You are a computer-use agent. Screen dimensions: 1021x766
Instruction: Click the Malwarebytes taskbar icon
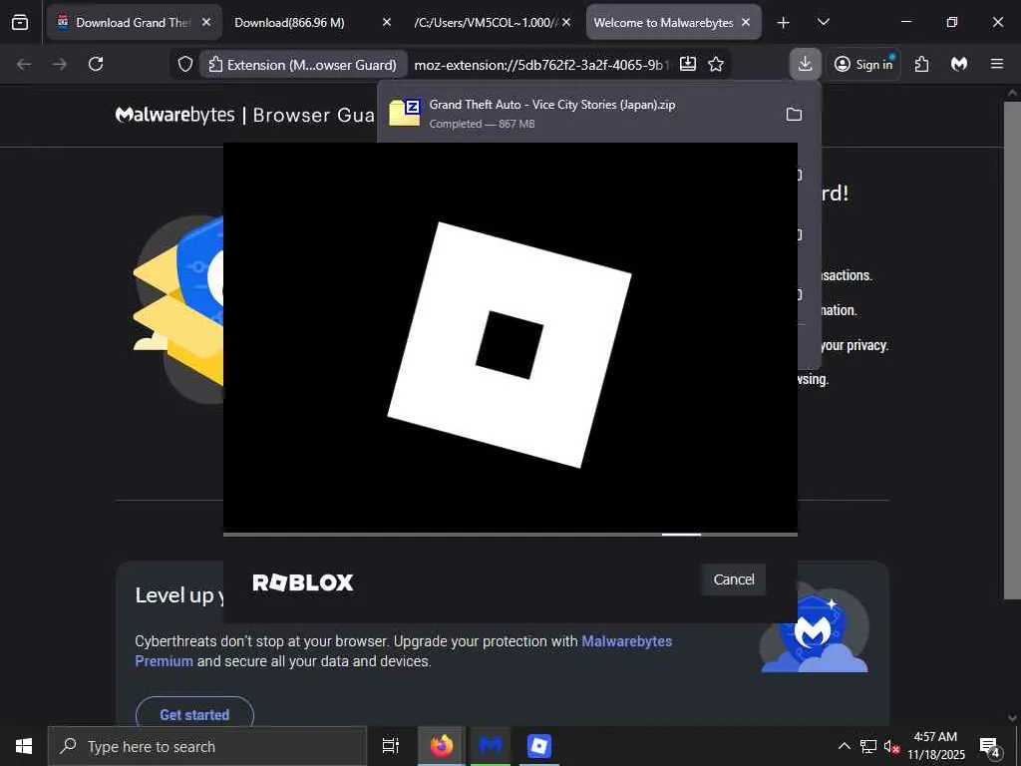click(491, 746)
